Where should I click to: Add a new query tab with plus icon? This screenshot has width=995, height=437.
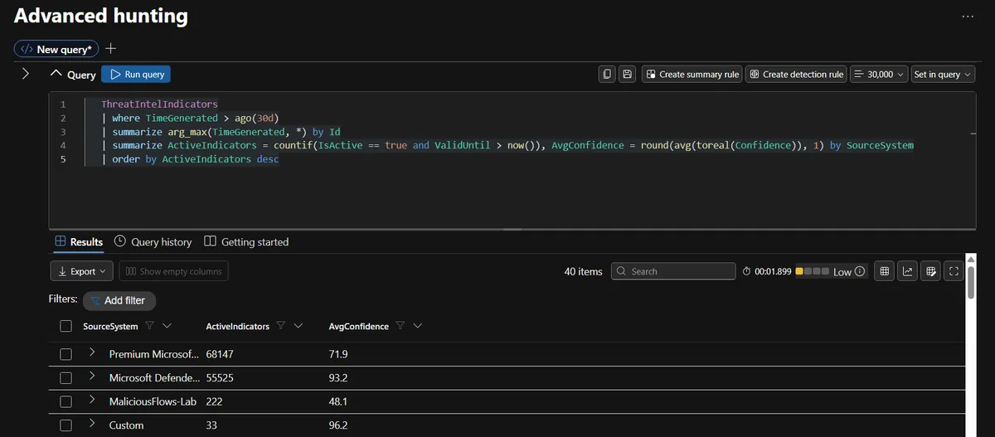tap(110, 49)
